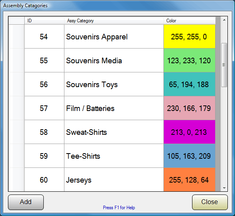235x216 pixels.
Task: Click the row header for ID 58
Action: click(16, 132)
